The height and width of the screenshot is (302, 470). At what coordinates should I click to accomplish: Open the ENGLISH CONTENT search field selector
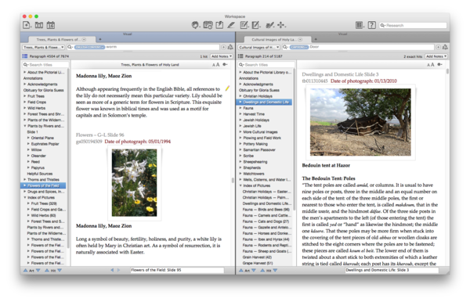point(89,47)
